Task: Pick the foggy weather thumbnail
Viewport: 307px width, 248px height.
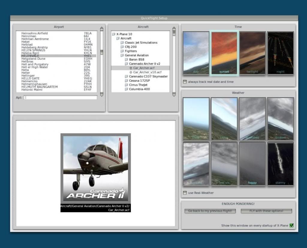Action: tap(252, 164)
